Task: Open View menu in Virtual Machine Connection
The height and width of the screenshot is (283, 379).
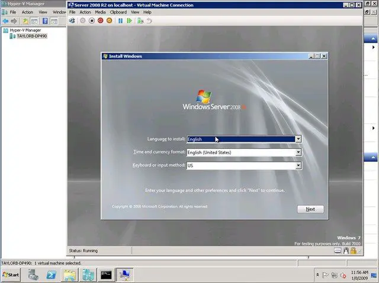Action: click(x=135, y=12)
